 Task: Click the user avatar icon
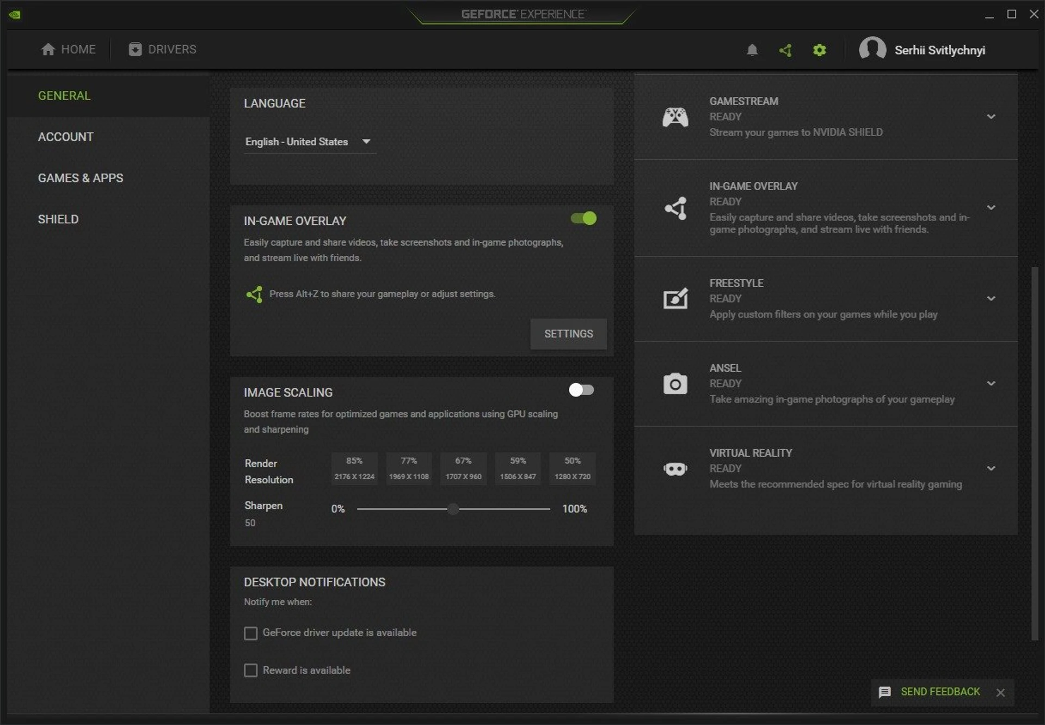click(x=872, y=50)
